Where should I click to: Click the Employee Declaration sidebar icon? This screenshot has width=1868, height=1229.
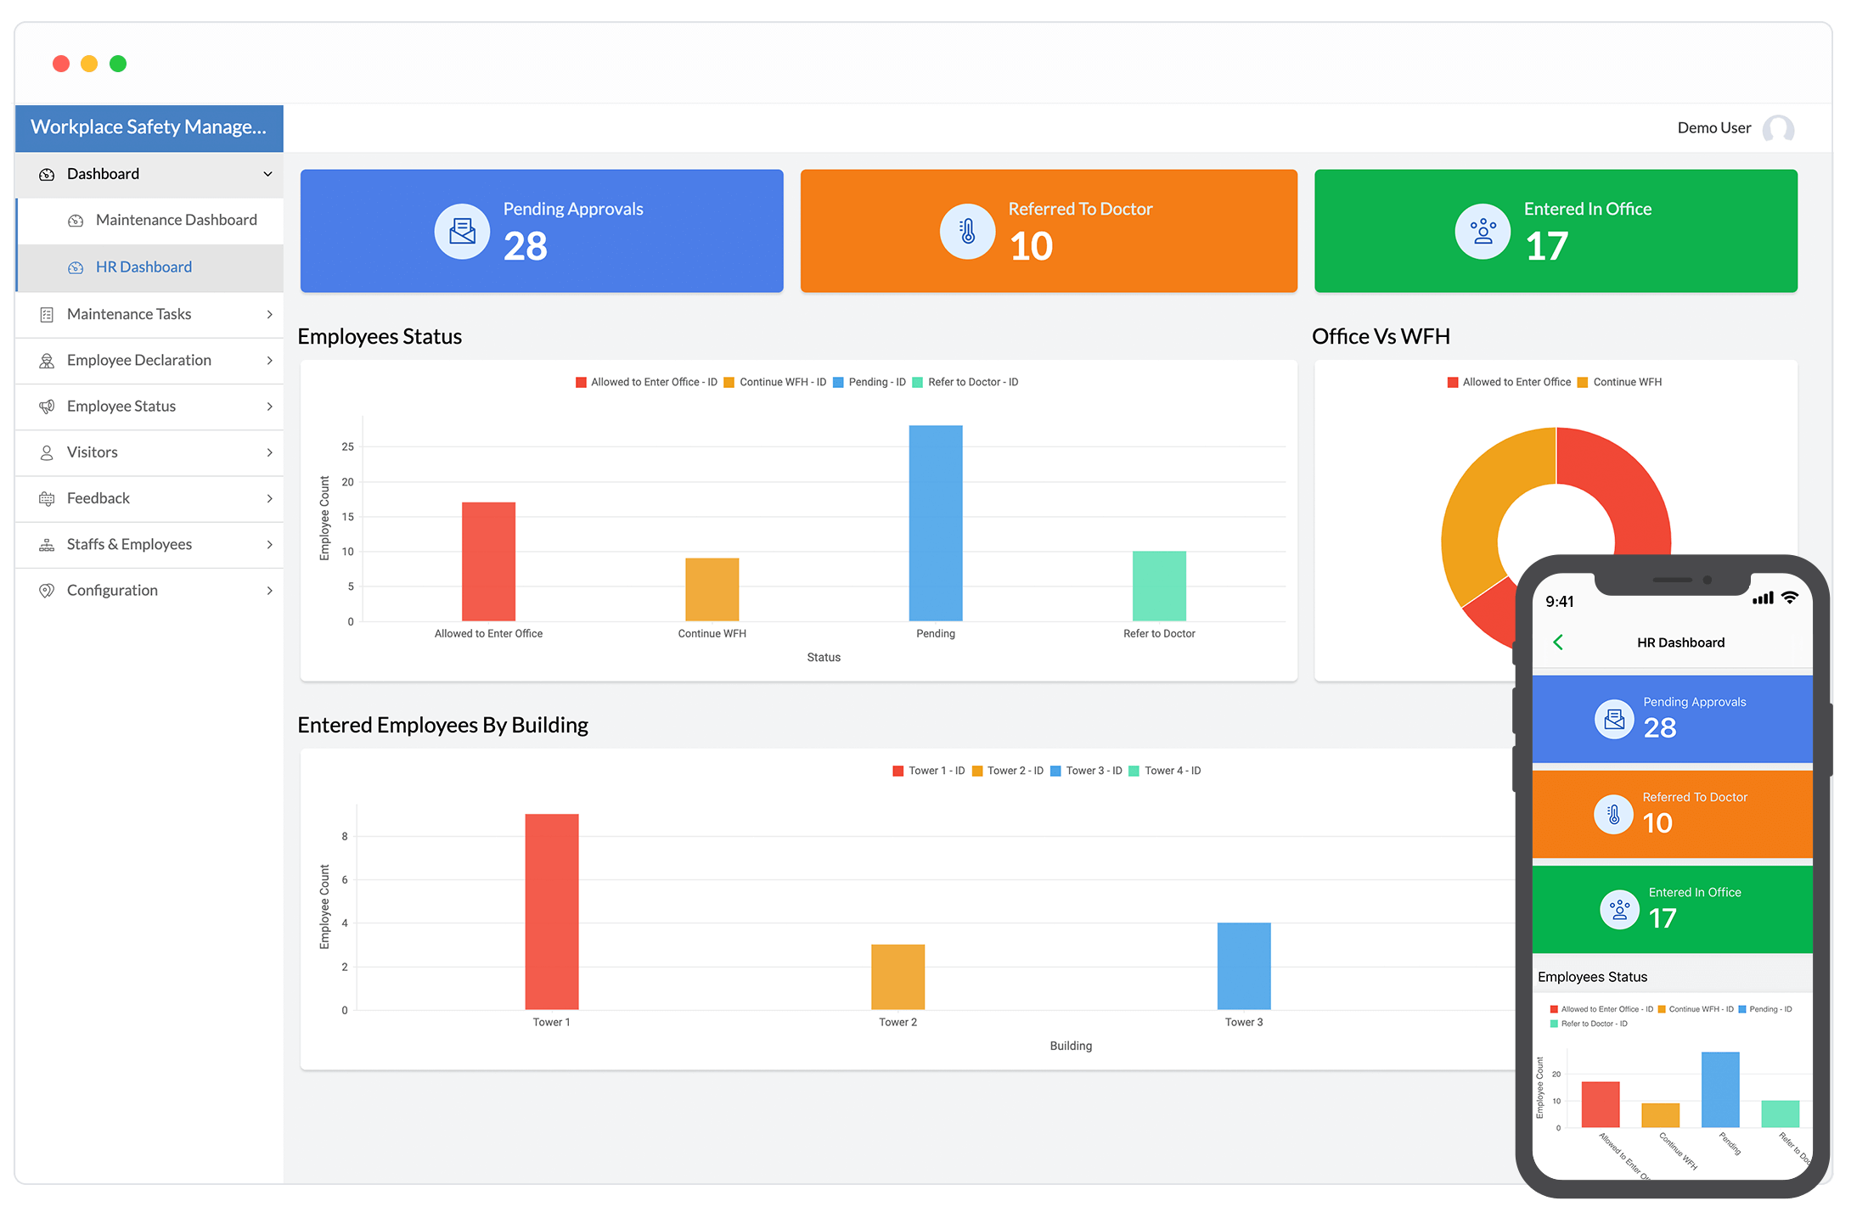45,359
